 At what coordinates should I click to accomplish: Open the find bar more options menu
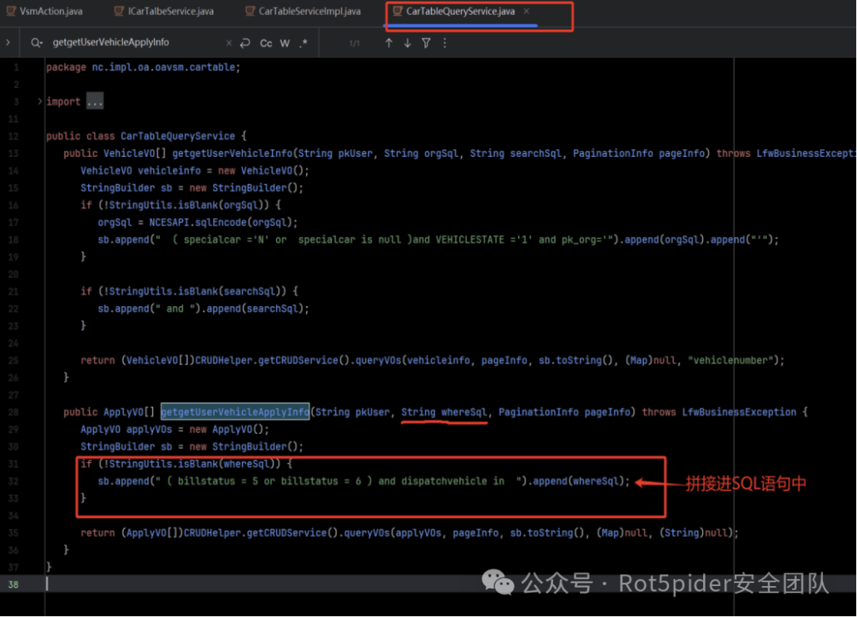point(444,43)
